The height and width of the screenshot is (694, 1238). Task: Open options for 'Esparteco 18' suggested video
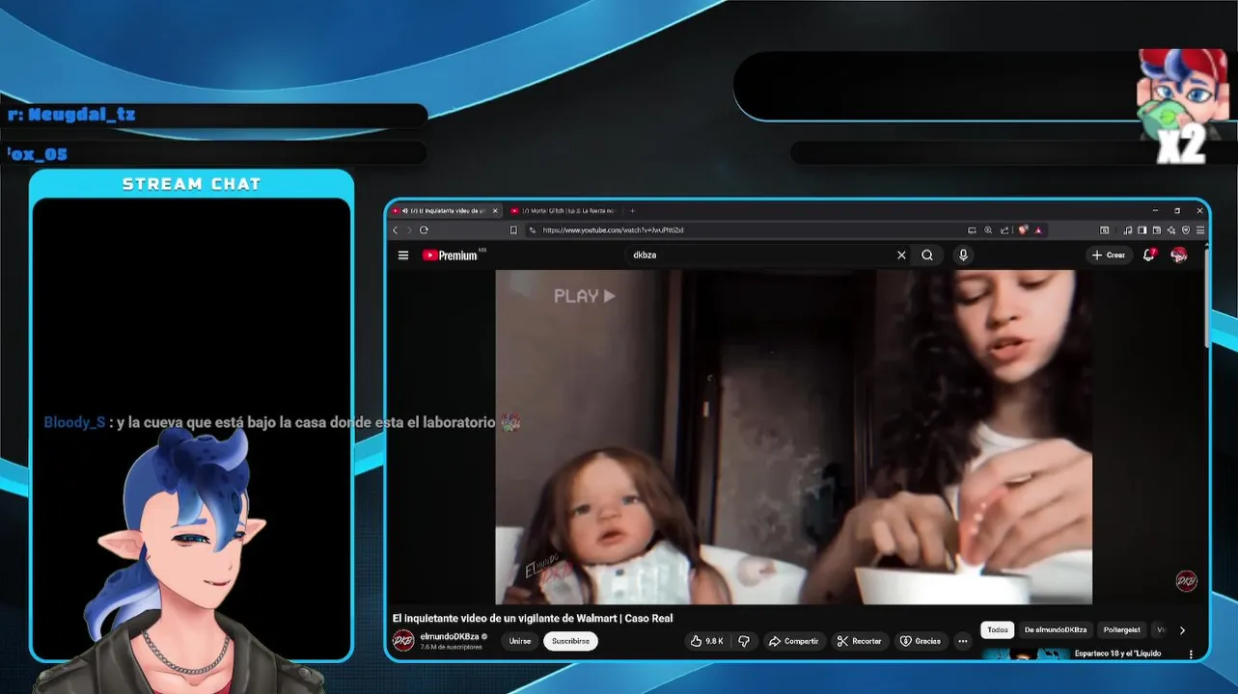1191,654
